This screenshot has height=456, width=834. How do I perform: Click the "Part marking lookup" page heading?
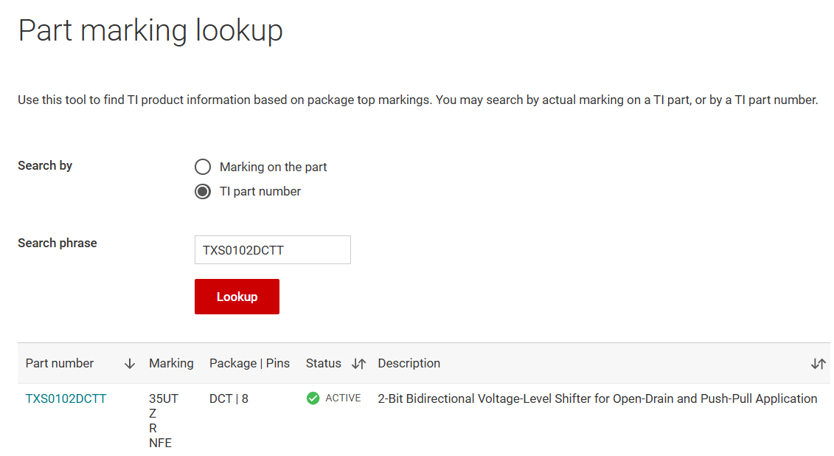(x=150, y=30)
